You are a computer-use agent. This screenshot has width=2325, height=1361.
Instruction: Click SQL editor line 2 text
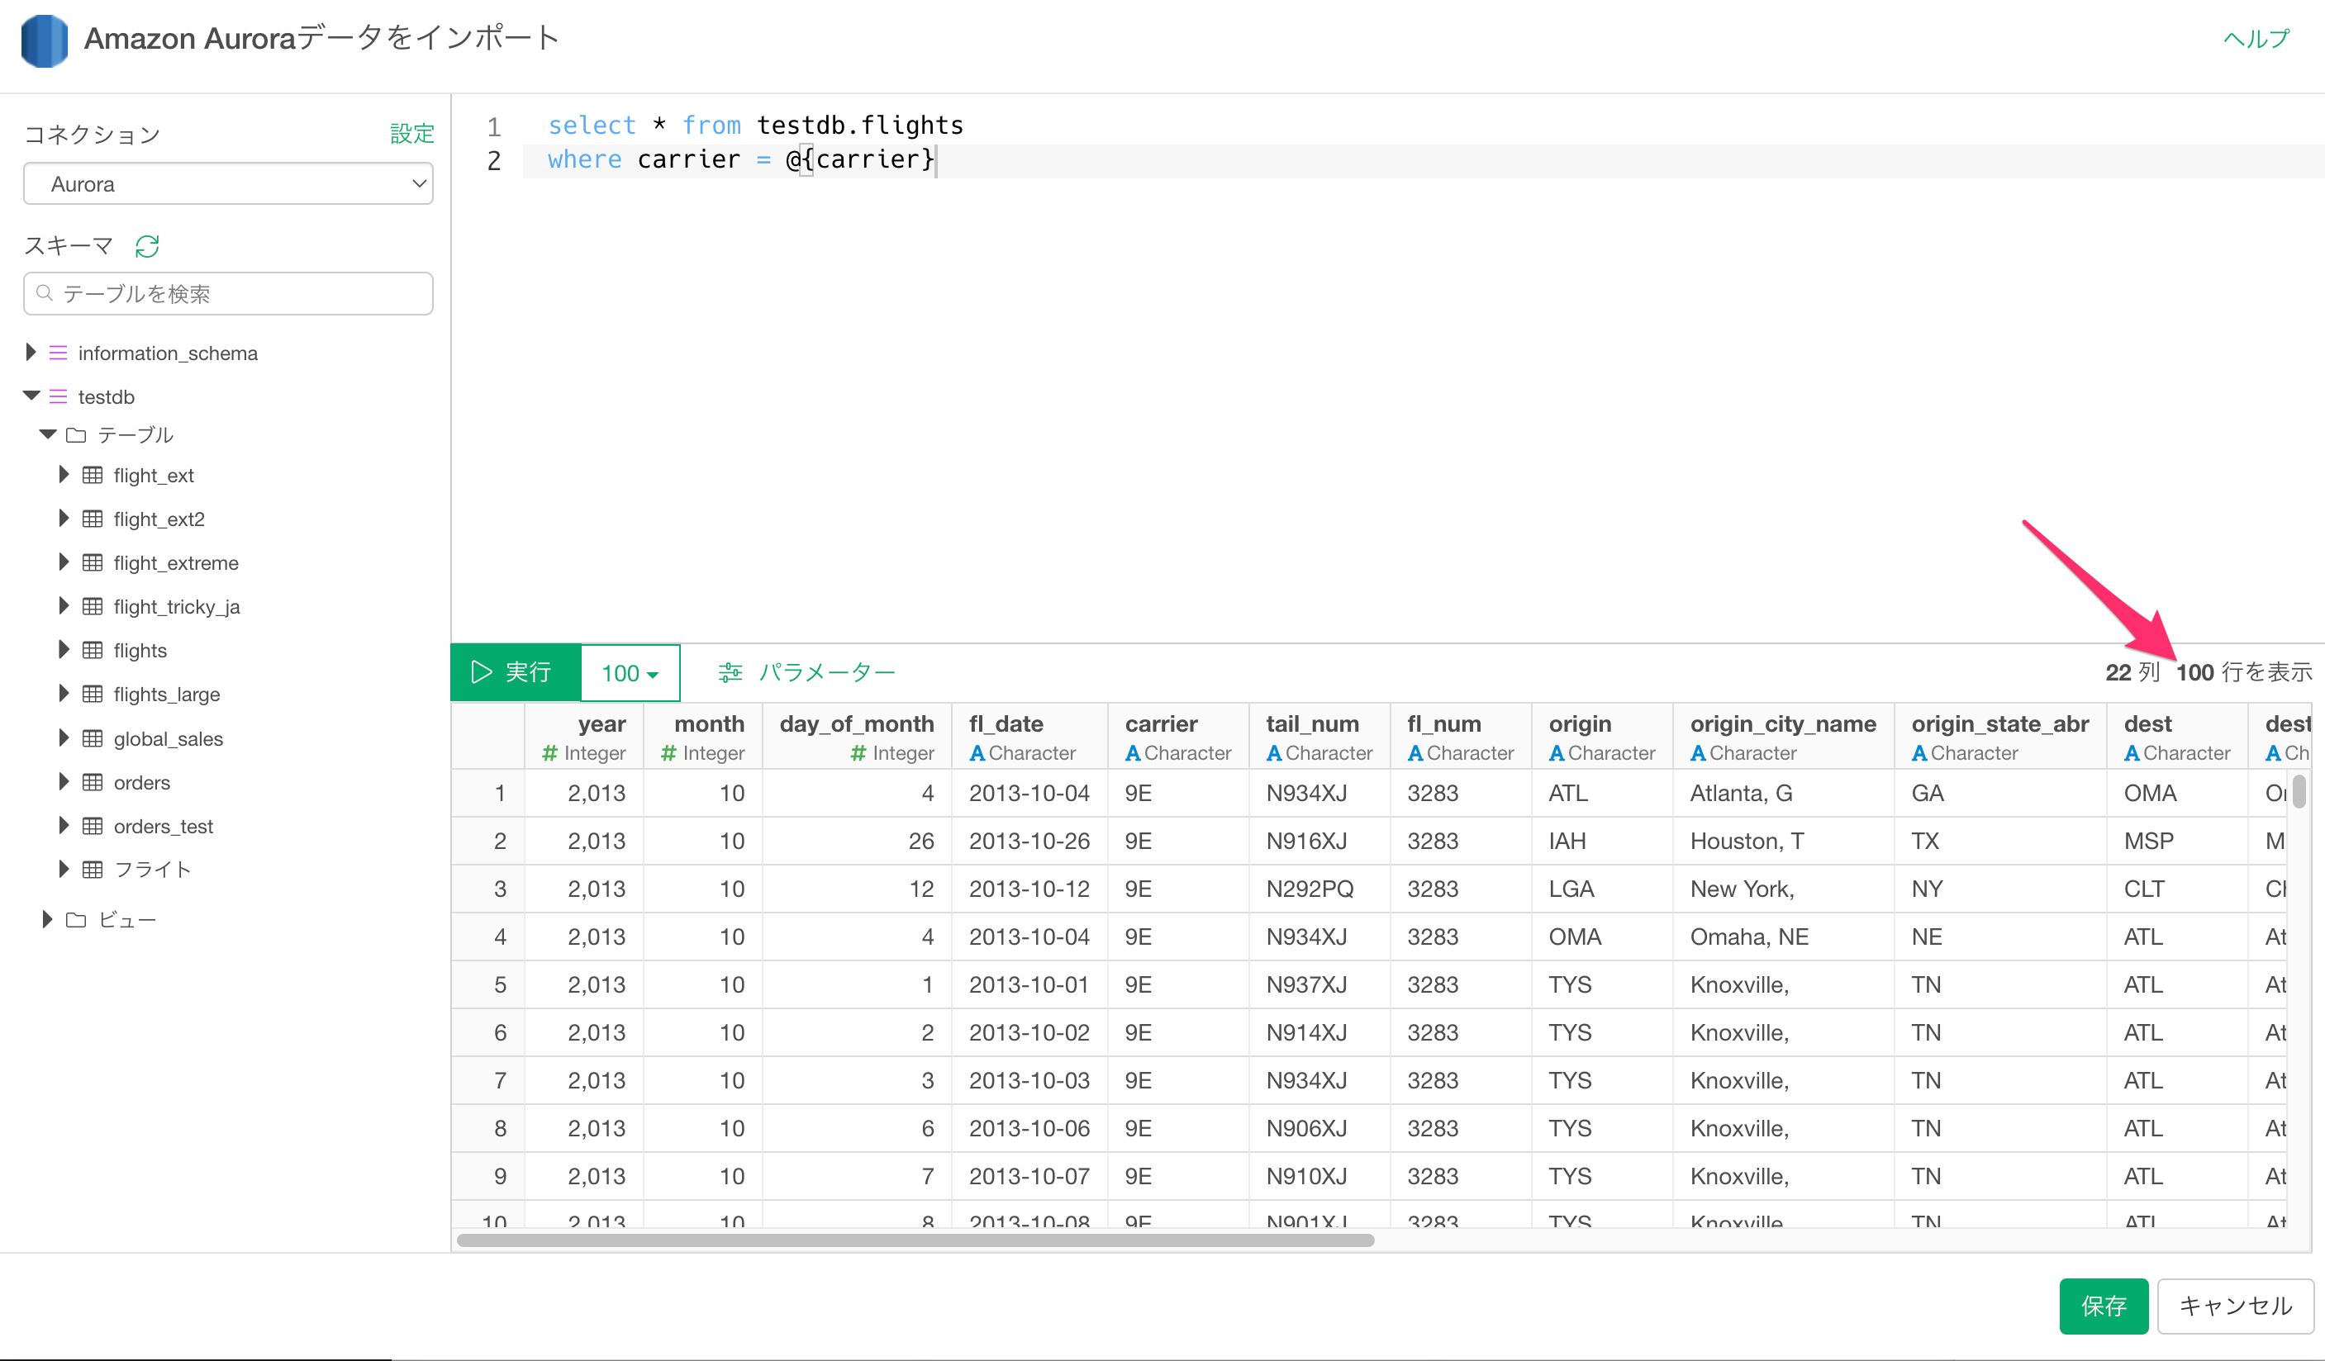741,159
